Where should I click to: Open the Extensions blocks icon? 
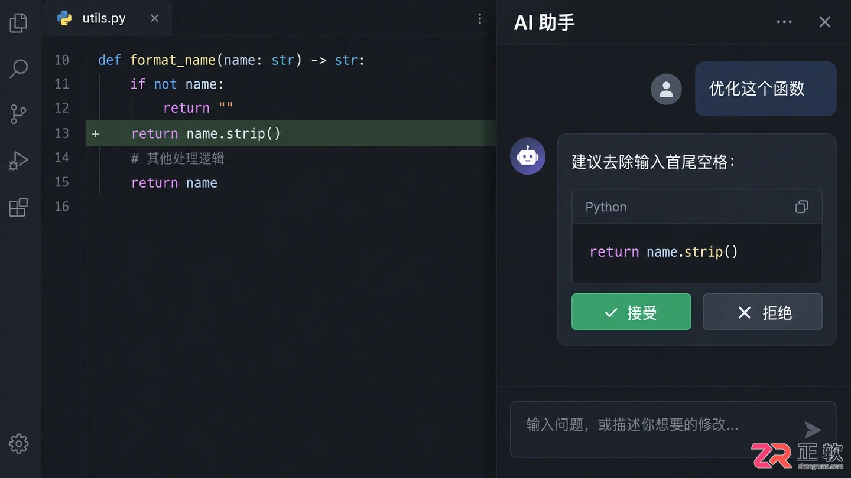(x=18, y=207)
